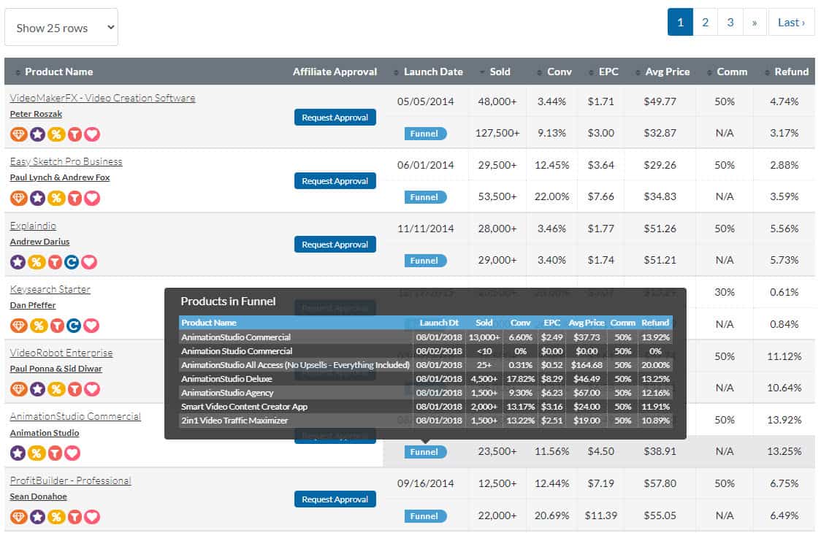Click the heart icon under Sean Donahoe
Viewport: 821px width, 533px height.
click(x=92, y=517)
